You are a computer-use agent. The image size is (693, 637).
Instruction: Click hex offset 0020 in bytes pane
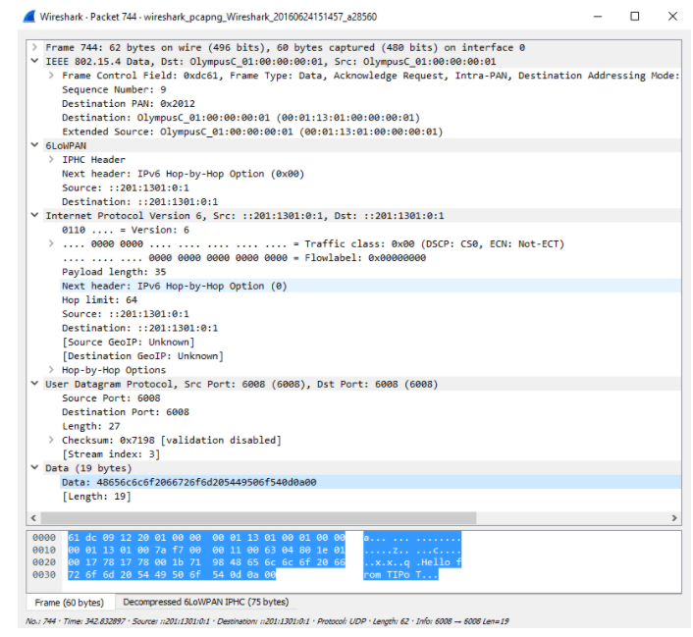pyautogui.click(x=44, y=562)
